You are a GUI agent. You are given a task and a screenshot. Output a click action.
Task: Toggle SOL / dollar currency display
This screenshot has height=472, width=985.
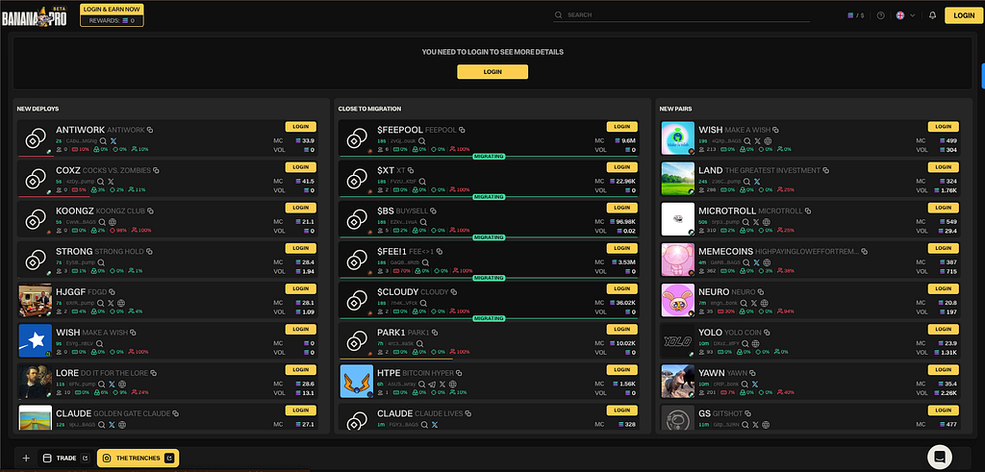[x=855, y=15]
